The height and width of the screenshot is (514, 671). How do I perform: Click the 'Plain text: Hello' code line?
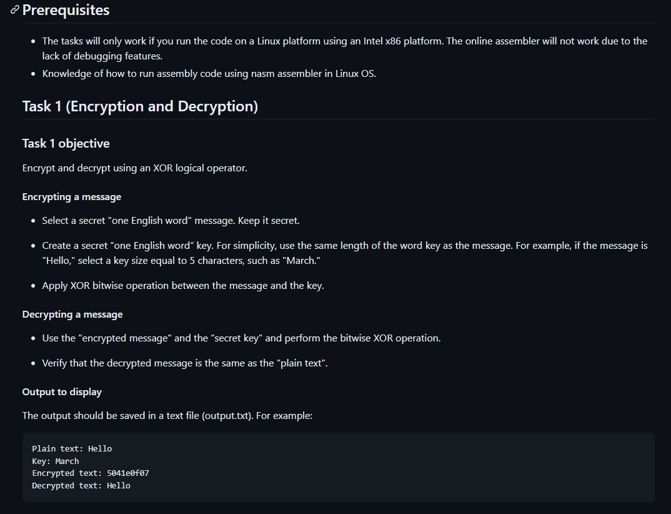pos(72,448)
